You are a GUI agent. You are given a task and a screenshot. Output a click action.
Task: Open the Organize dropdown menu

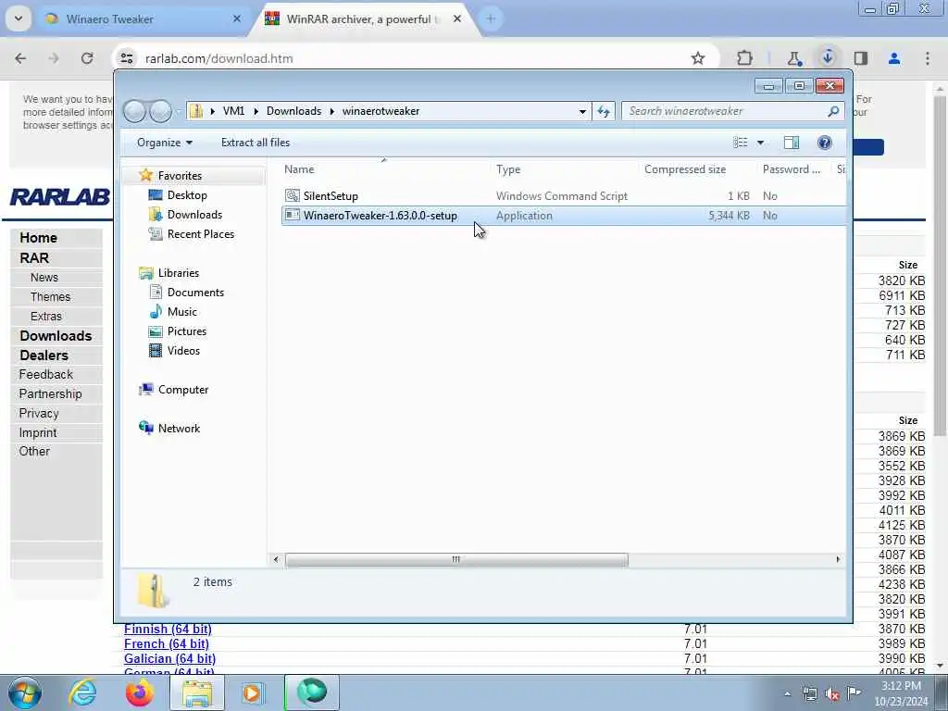pyautogui.click(x=165, y=142)
